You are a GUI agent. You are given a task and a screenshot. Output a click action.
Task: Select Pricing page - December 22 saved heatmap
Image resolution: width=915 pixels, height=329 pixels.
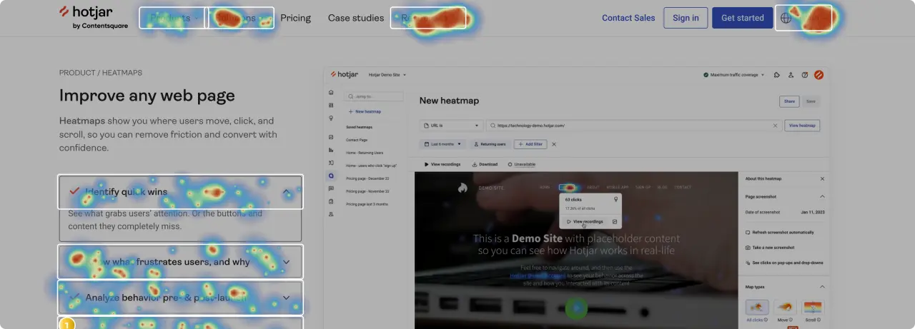point(367,178)
